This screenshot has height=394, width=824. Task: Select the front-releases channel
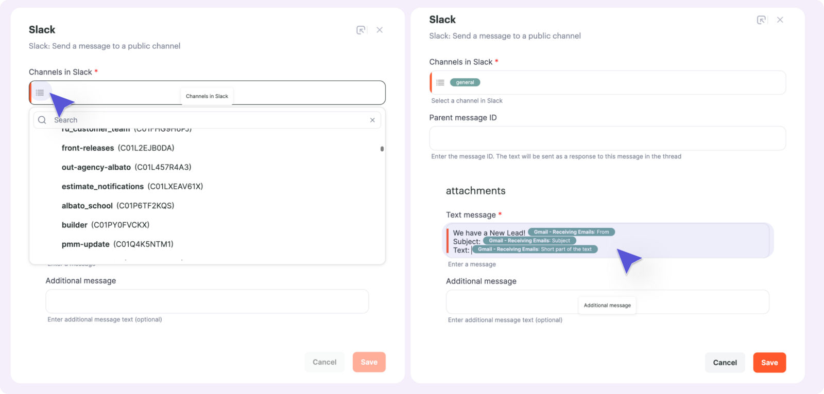pyautogui.click(x=118, y=148)
